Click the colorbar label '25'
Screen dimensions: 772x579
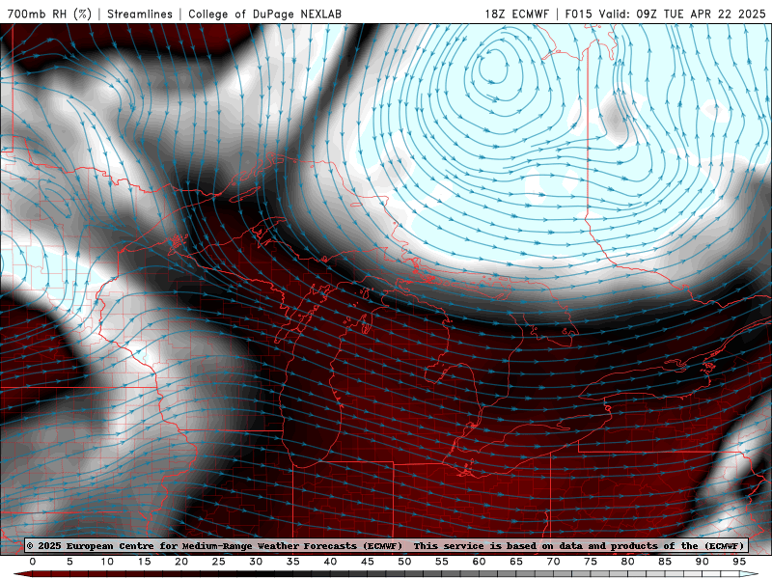(x=219, y=562)
